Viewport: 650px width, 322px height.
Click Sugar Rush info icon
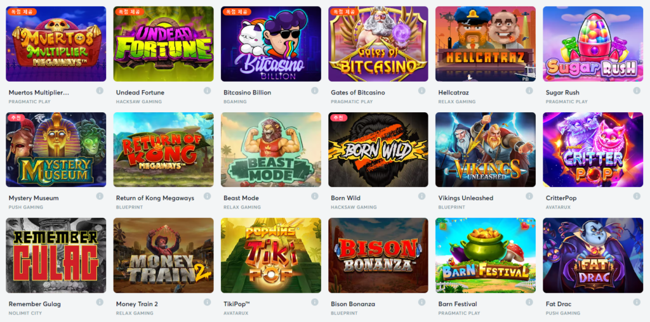tap(637, 91)
